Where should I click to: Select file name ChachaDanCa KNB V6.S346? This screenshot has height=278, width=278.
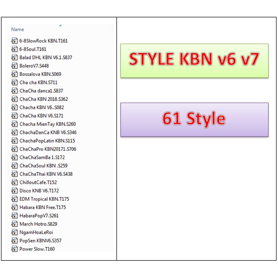[48, 132]
